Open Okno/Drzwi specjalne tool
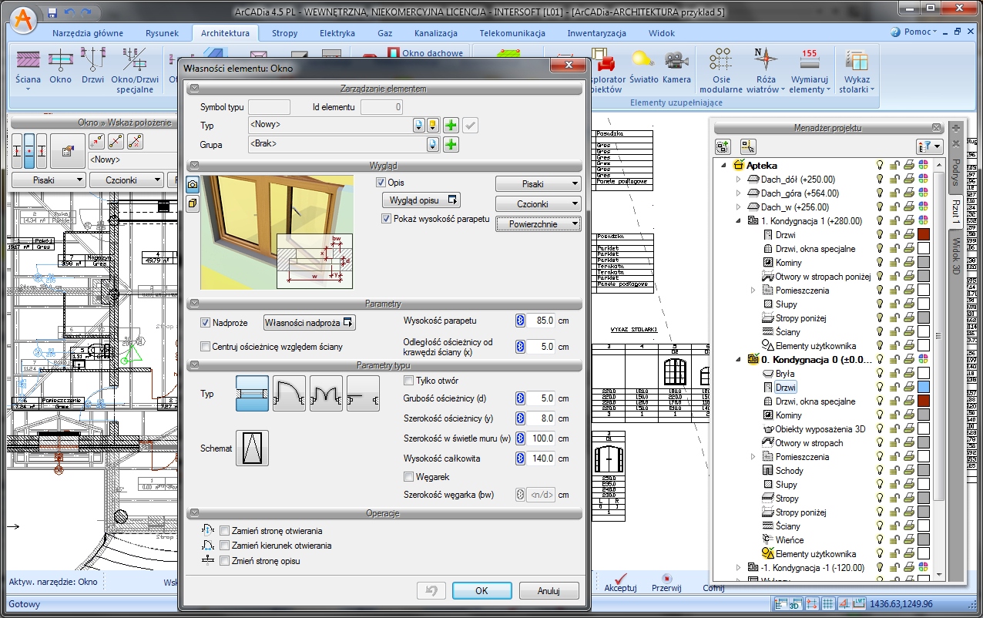Viewport: 983px width, 618px height. coord(135,70)
